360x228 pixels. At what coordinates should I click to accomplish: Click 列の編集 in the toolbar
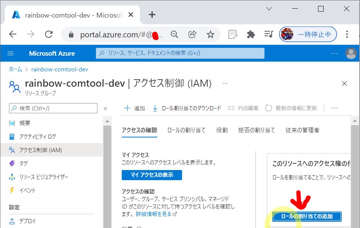tap(243, 108)
